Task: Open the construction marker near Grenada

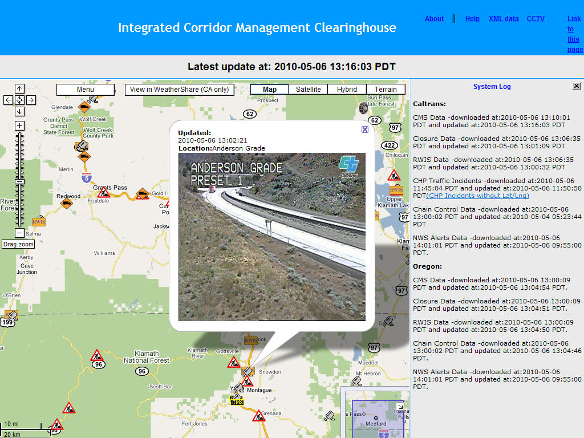Action: 259,416
